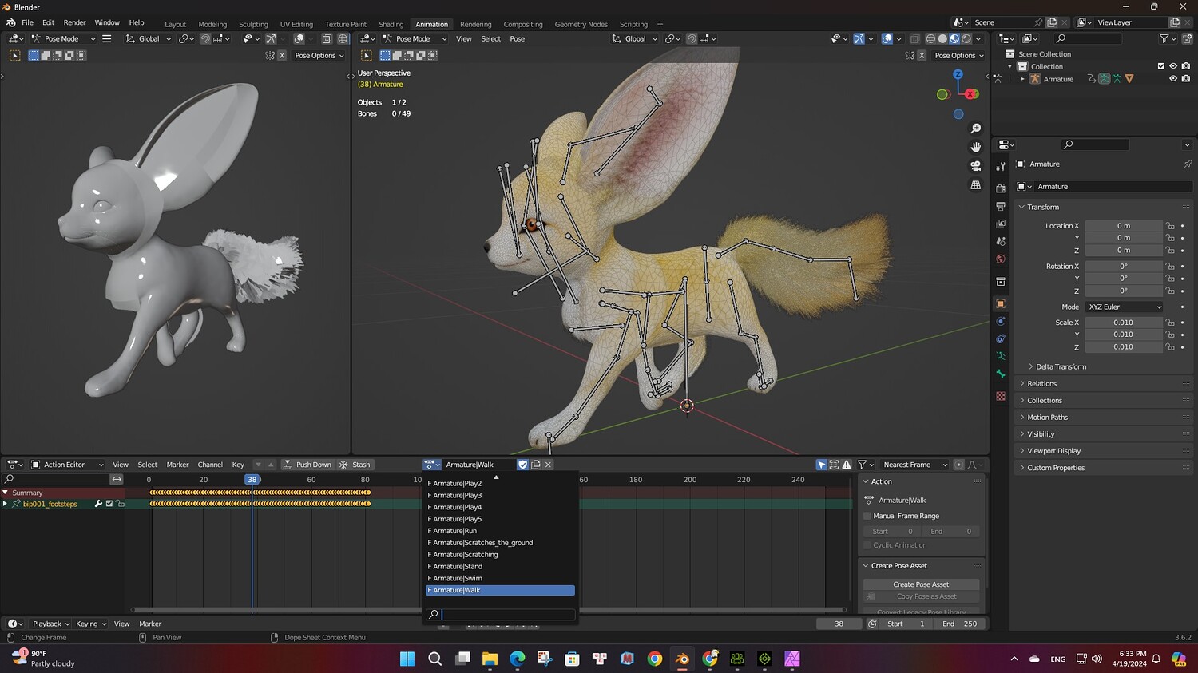Click the Create Pose Asset button
1198x673 pixels.
[921, 584]
